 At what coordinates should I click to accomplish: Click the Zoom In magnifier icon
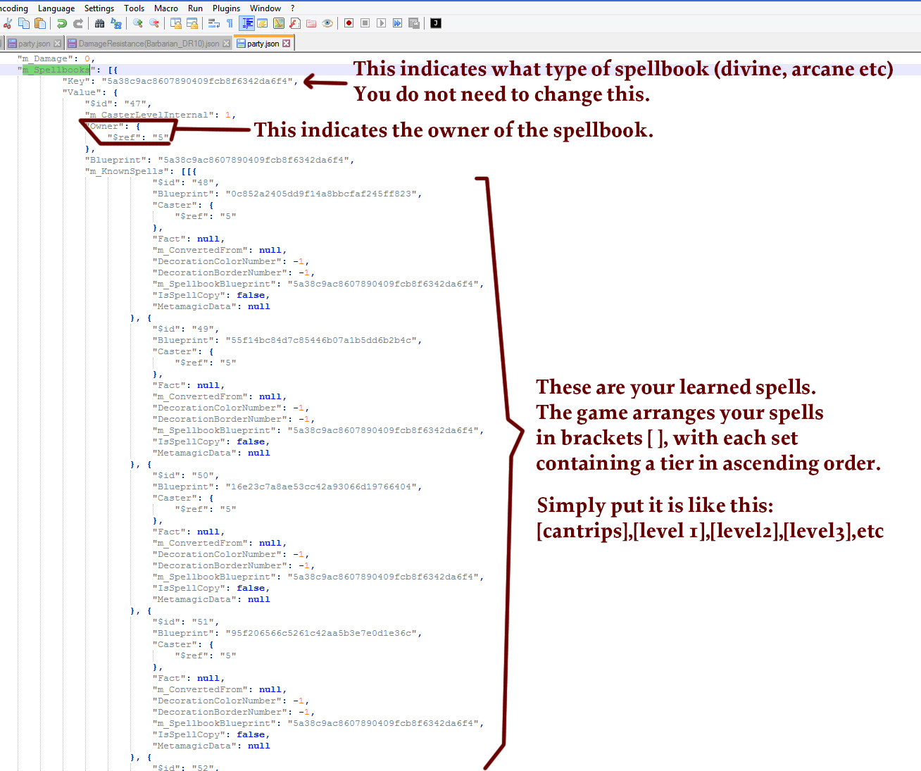coord(138,23)
